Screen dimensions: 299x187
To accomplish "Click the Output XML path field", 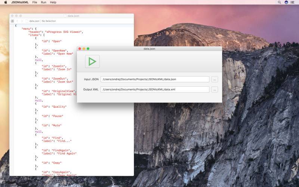I will (155, 89).
